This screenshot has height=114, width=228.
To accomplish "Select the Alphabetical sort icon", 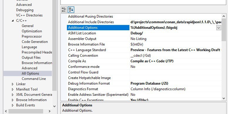I will pos(71,10).
